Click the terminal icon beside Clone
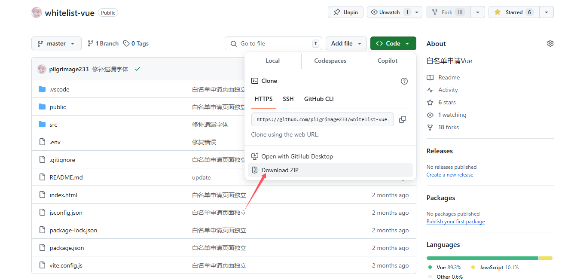The height and width of the screenshot is (280, 568). point(255,81)
